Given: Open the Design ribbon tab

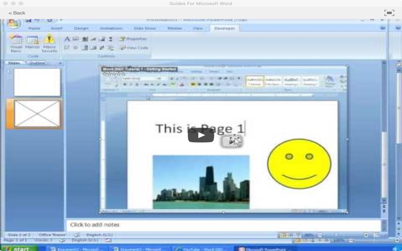Looking at the screenshot, I should 81,29.
